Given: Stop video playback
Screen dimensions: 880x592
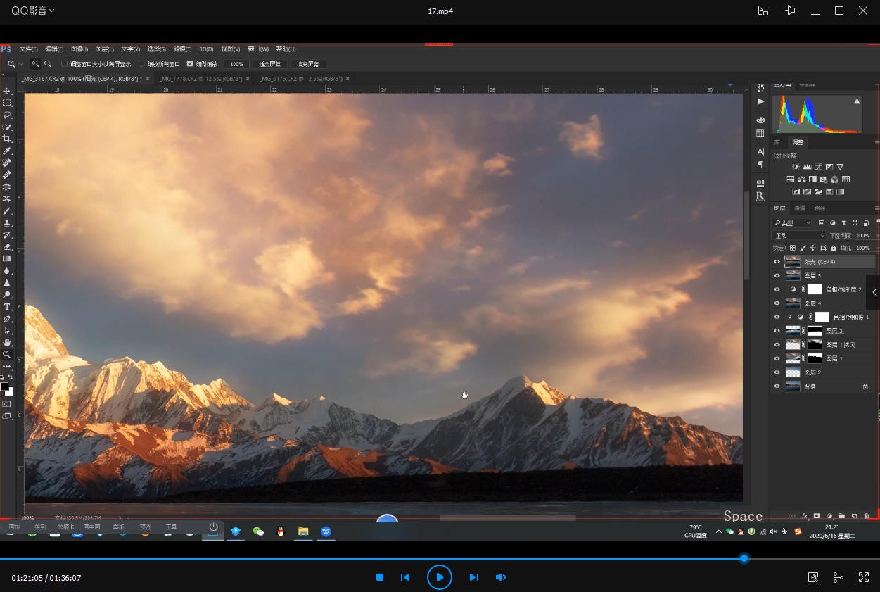Looking at the screenshot, I should (x=380, y=577).
